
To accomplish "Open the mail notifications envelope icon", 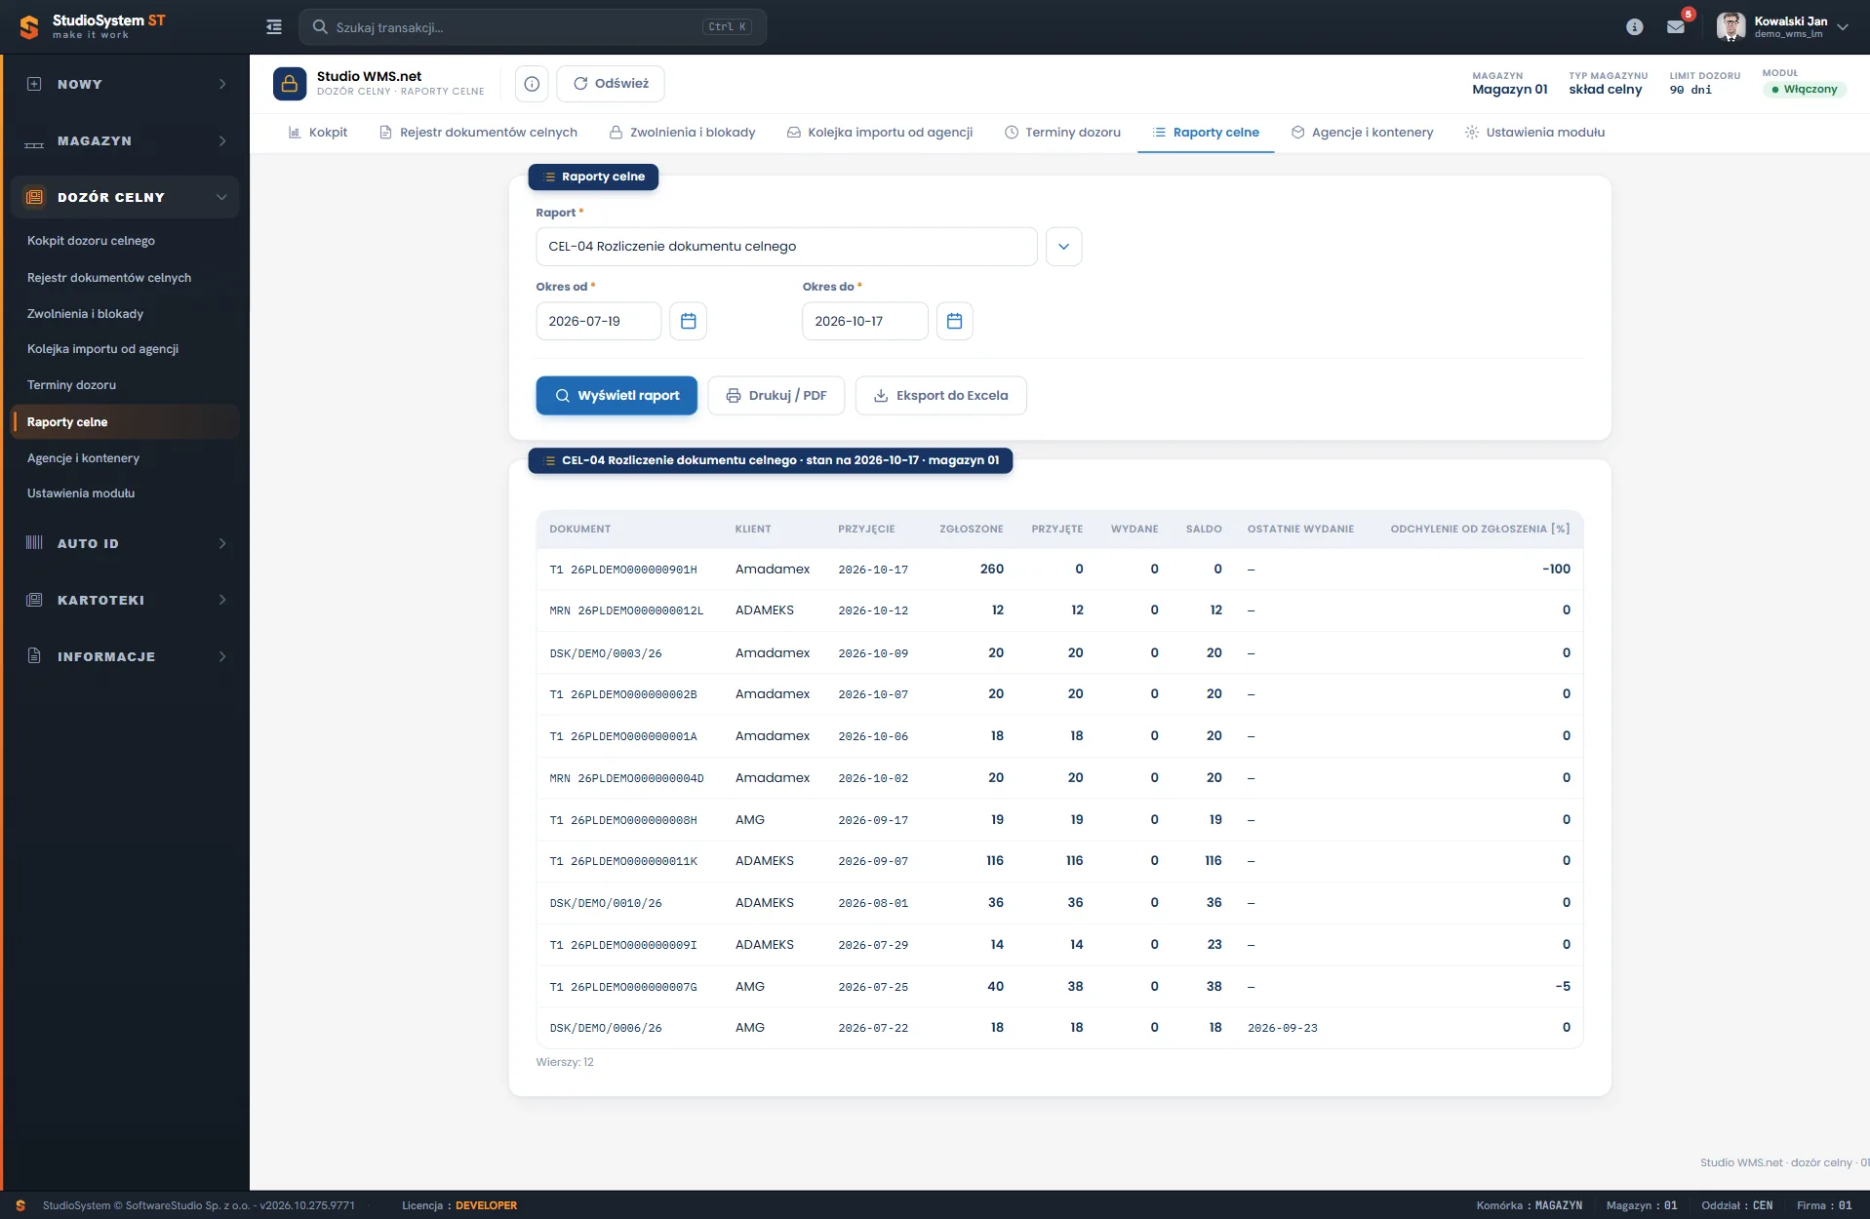I will [1676, 27].
